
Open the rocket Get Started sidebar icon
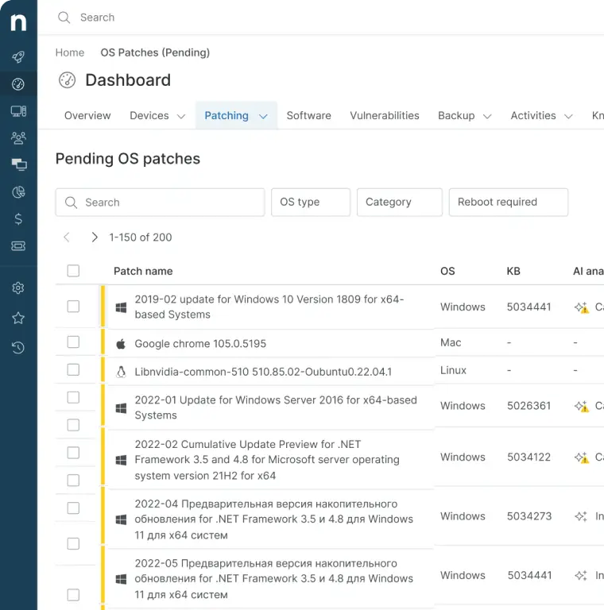click(x=18, y=57)
